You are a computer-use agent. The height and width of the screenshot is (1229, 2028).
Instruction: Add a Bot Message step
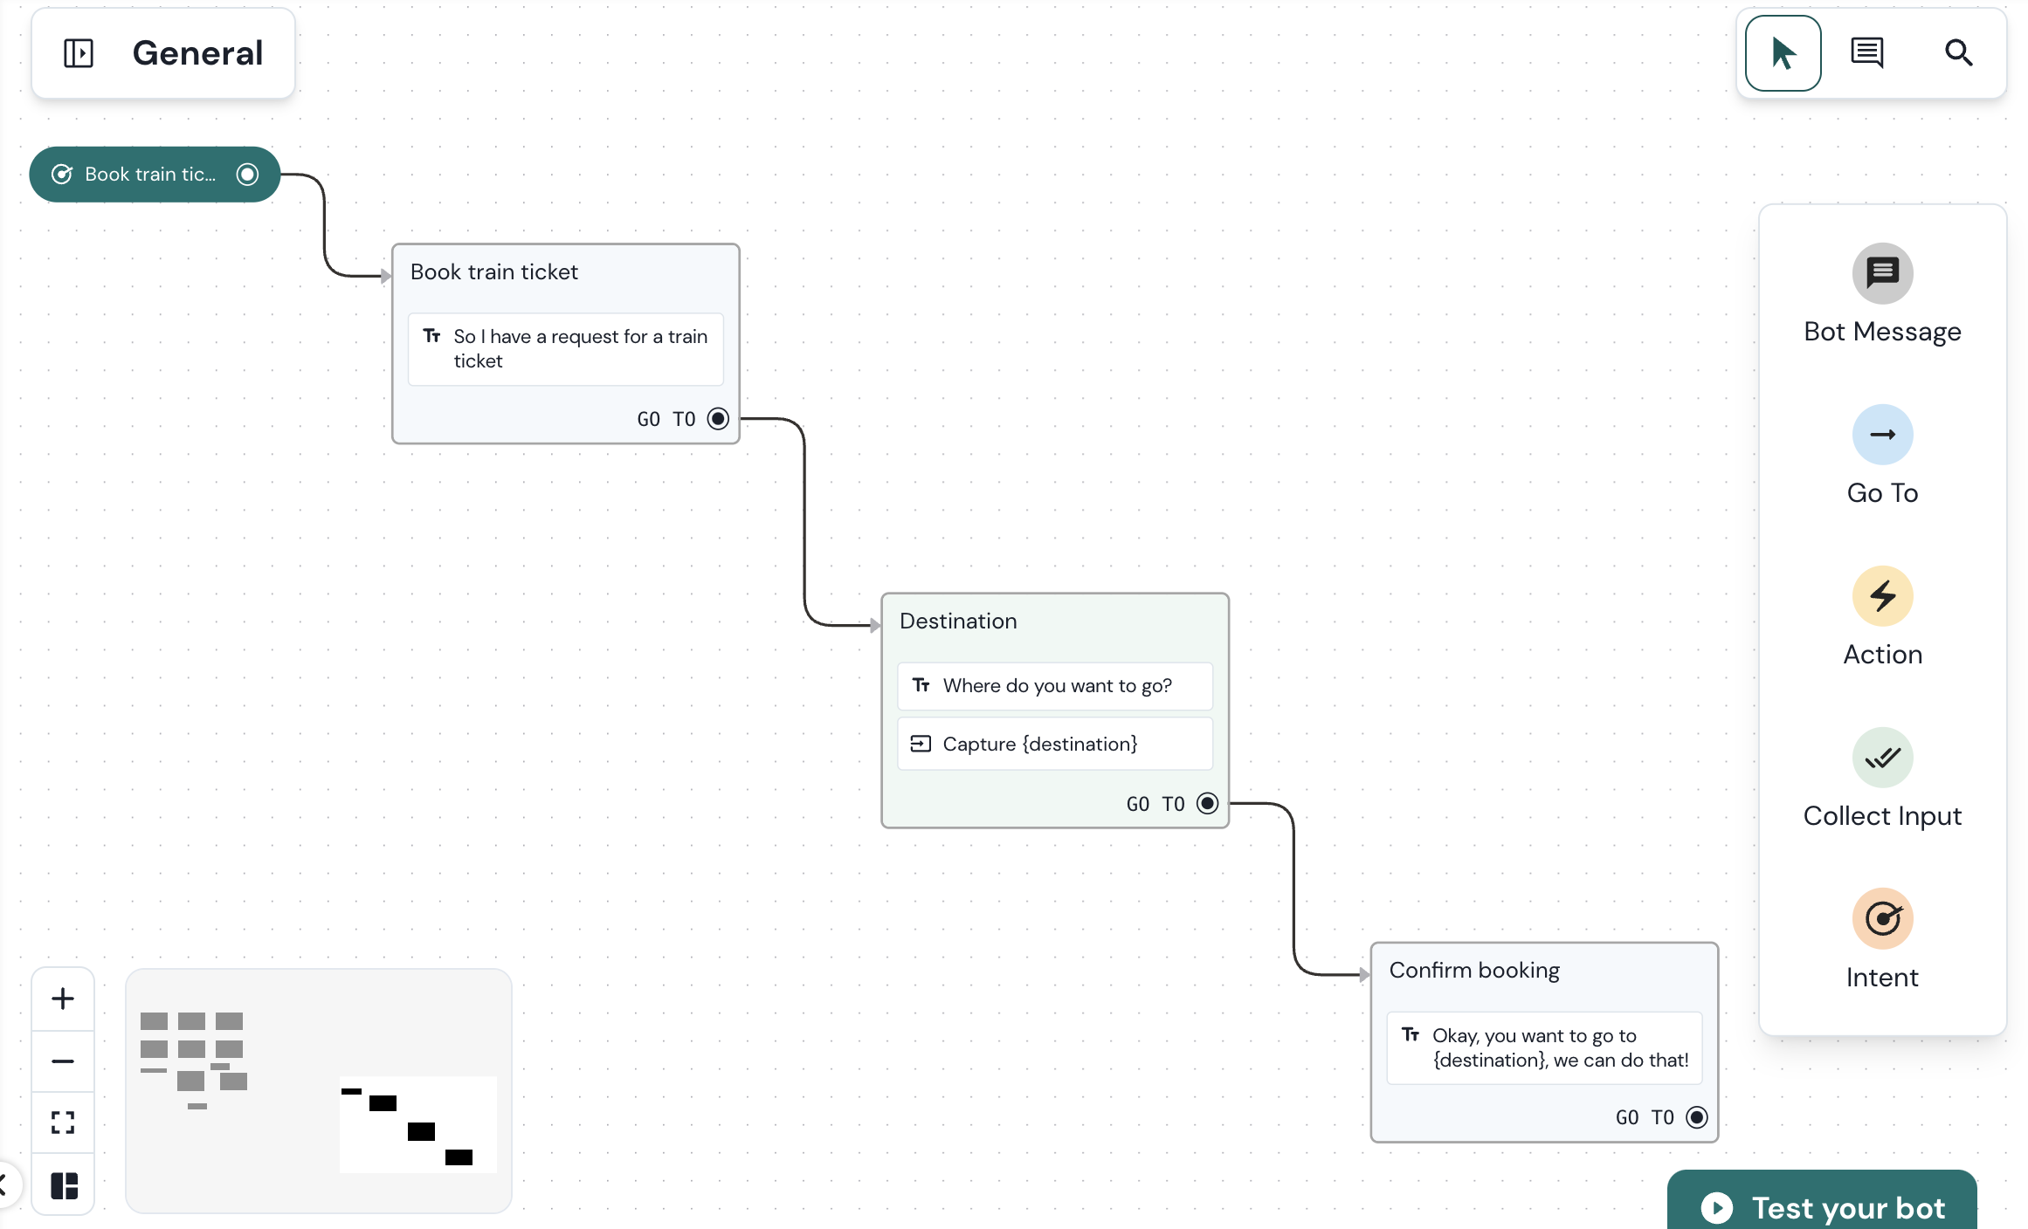(1882, 273)
